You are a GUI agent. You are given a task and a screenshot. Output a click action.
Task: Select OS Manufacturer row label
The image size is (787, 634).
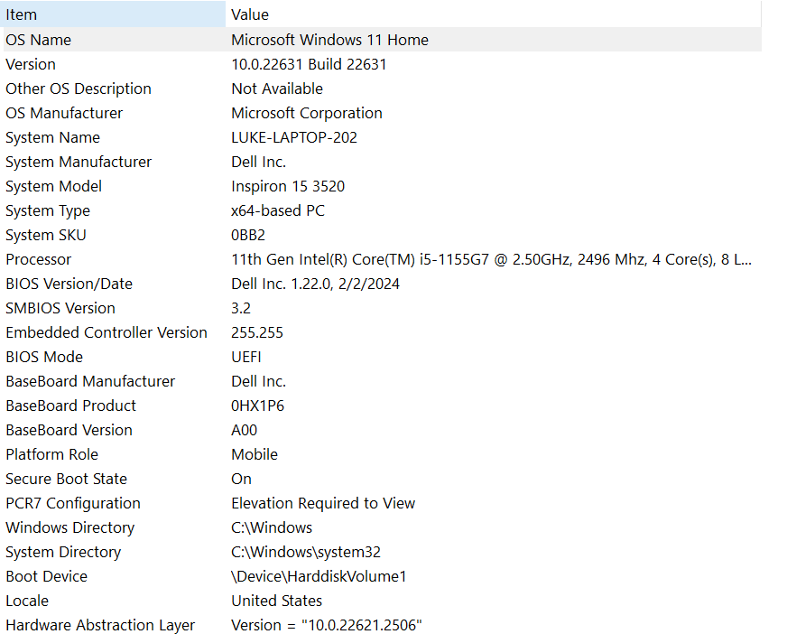(x=64, y=113)
